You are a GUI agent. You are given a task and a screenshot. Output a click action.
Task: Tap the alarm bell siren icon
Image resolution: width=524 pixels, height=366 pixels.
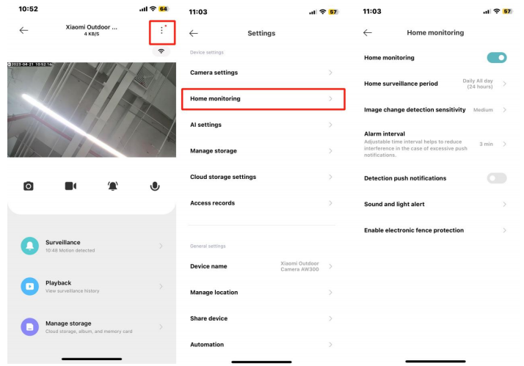(113, 186)
